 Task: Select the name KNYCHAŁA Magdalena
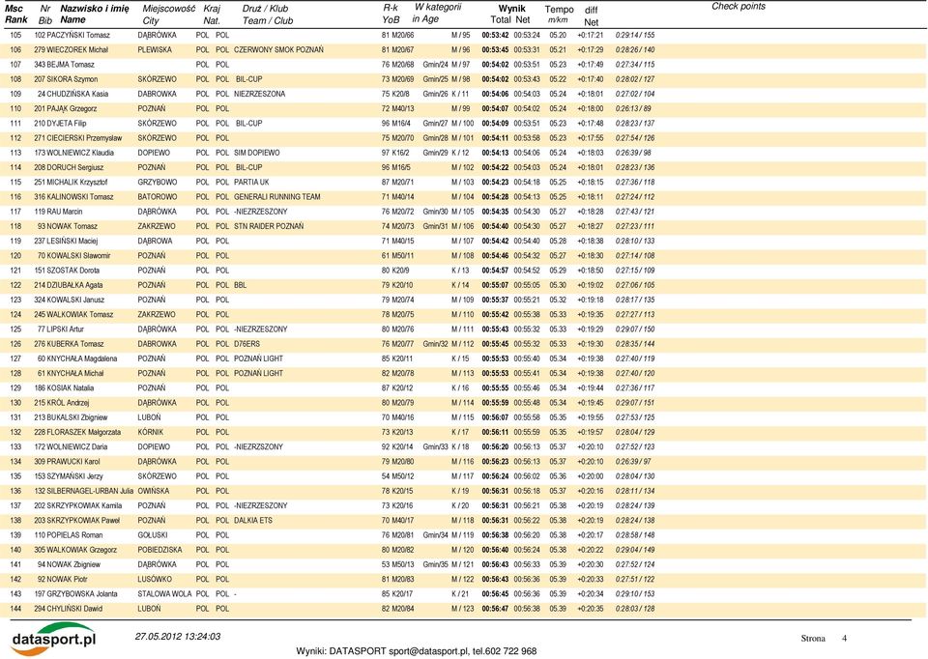tap(81, 358)
